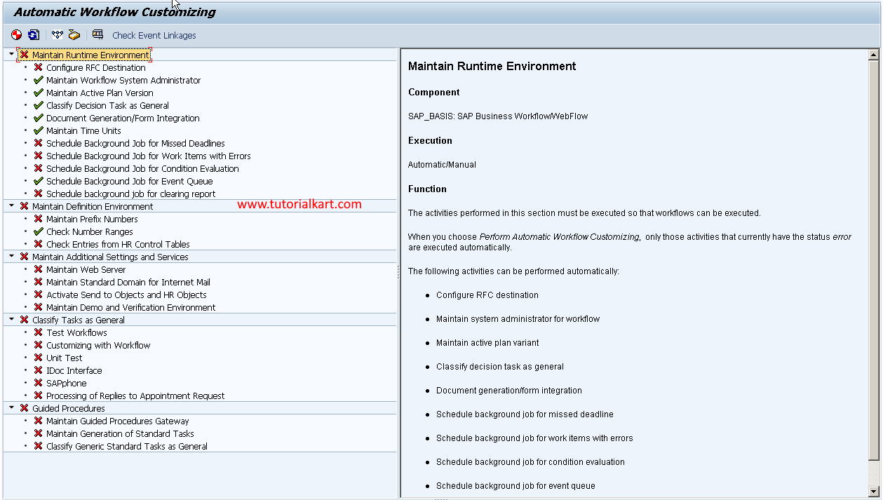Collapse the Maintain Runtime Environment node
Viewport: 883px width, 500px height.
click(10, 54)
